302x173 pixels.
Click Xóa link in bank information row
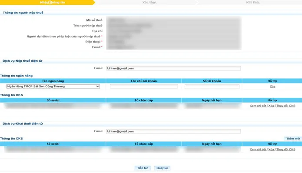pos(272,86)
